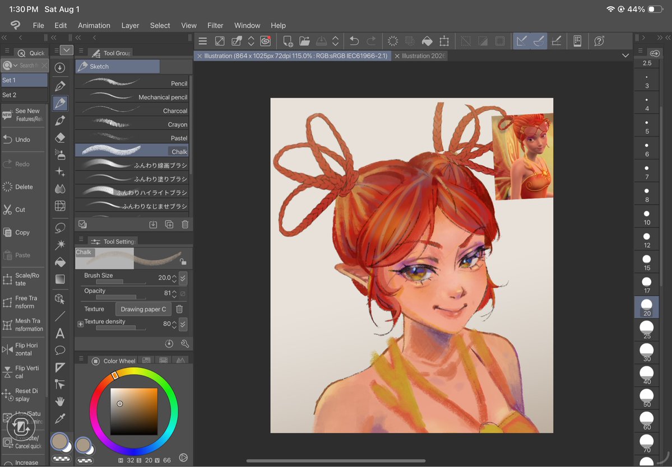Open the tool palette dropdown arrow
Viewport: 672px width, 467px height.
67,50
